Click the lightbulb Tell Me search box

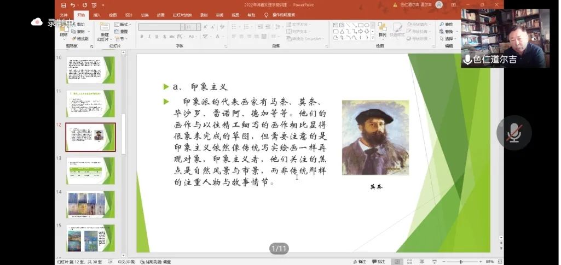point(280,15)
